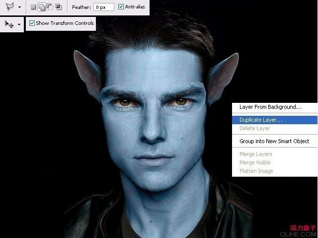The height and width of the screenshot is (238, 318).
Task: Choose the Intersect with Selection icon
Action: point(59,7)
